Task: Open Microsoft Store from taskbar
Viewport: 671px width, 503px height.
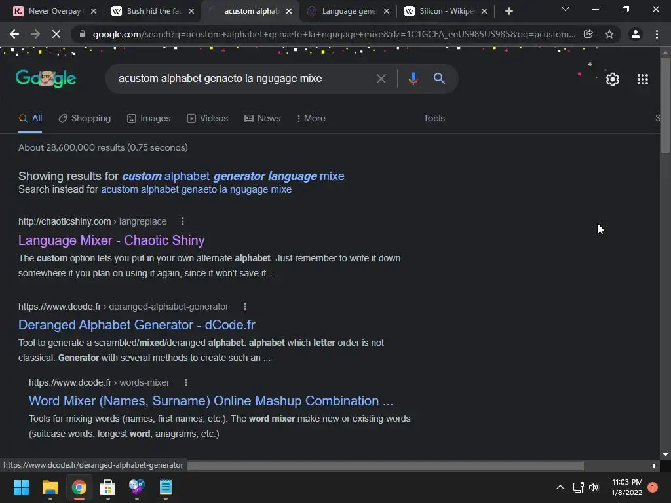Action: (108, 487)
